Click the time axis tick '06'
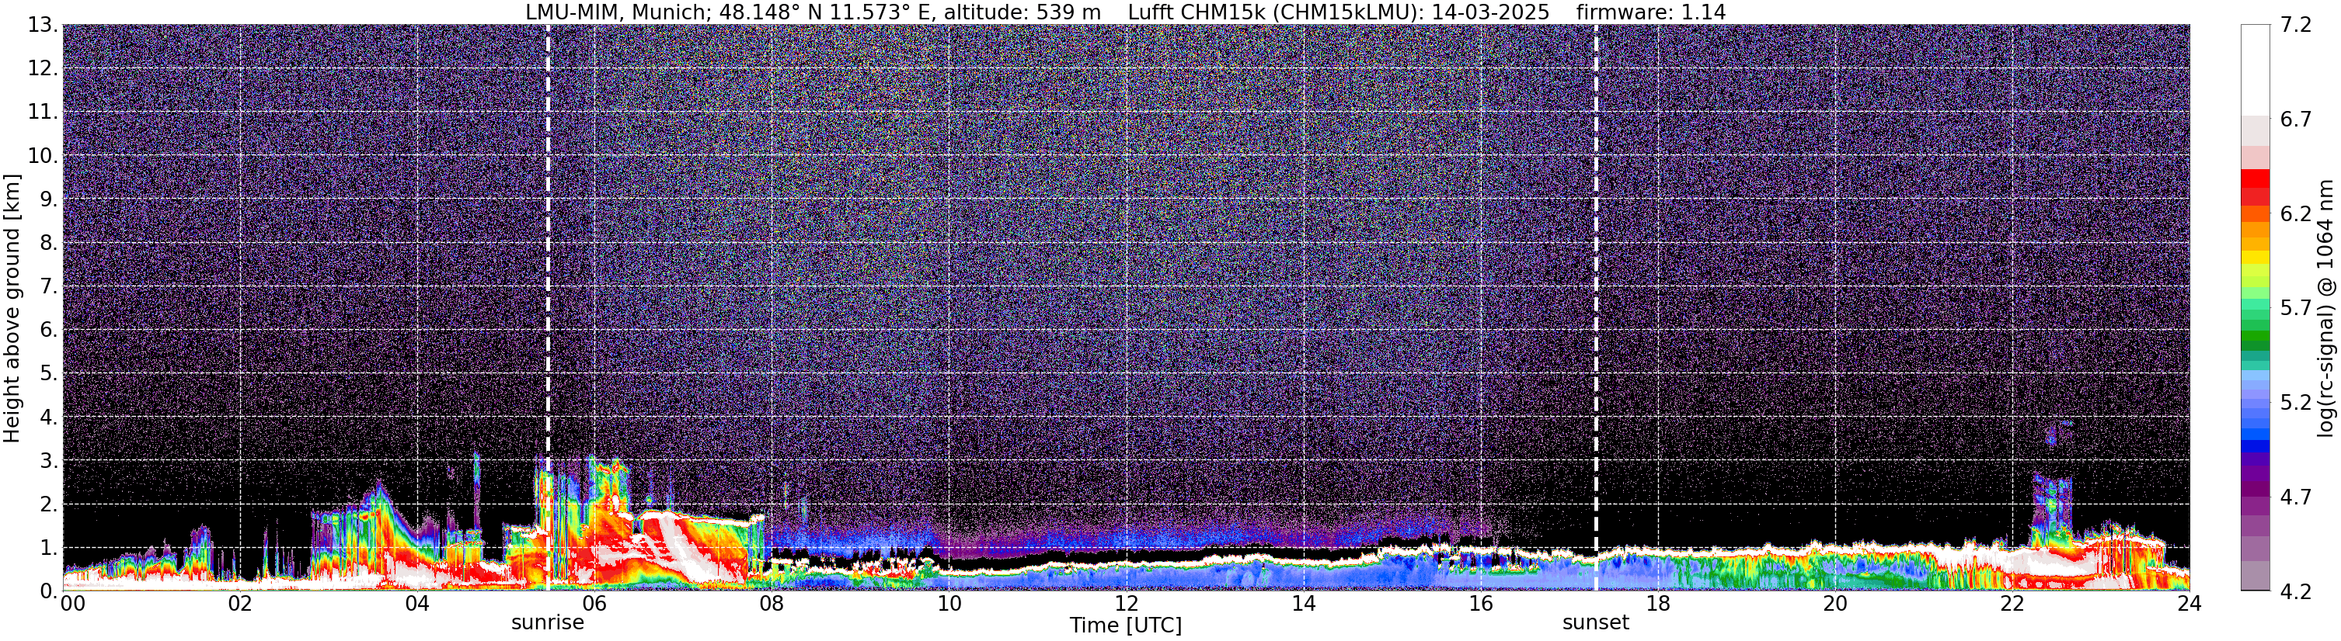Image resolution: width=2341 pixels, height=641 pixels. pyautogui.click(x=594, y=603)
